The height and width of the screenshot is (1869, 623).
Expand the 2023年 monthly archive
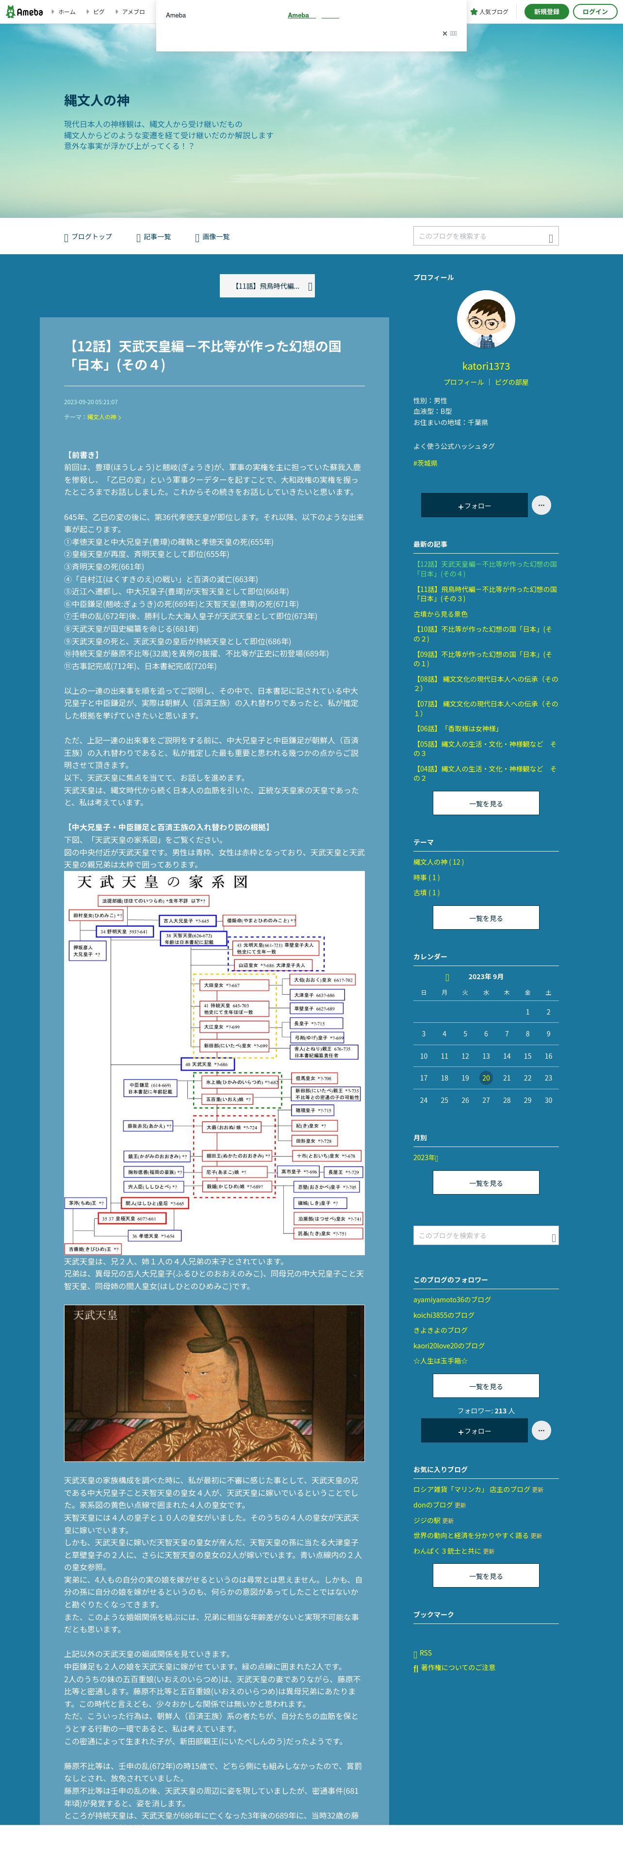(426, 1158)
